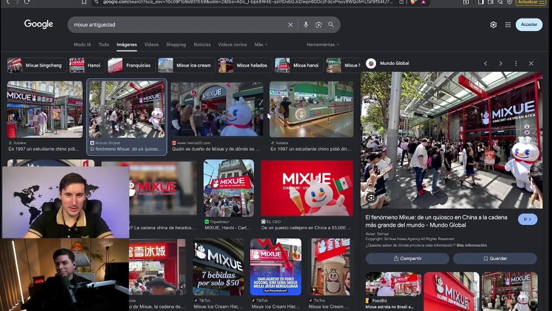Open the merca20.com snowman mascot thumbnail
Screen dimensions: 552x311
pyautogui.click(x=217, y=109)
